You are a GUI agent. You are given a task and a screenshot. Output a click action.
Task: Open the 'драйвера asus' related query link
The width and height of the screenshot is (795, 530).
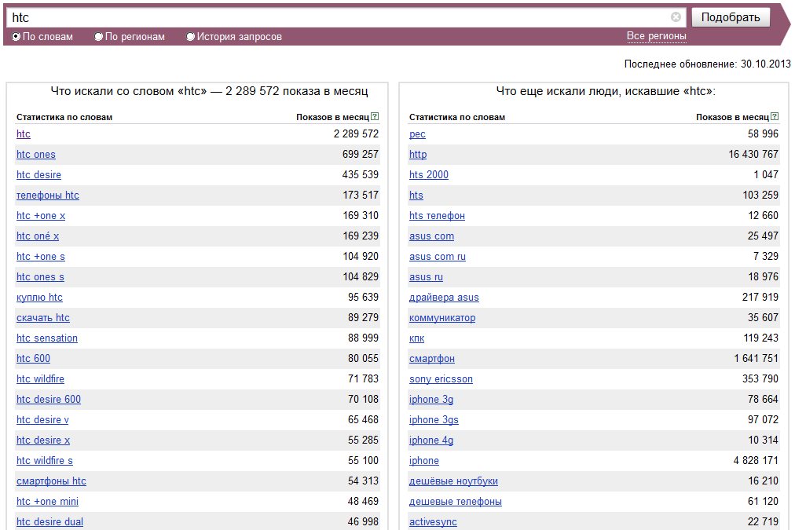coord(444,298)
